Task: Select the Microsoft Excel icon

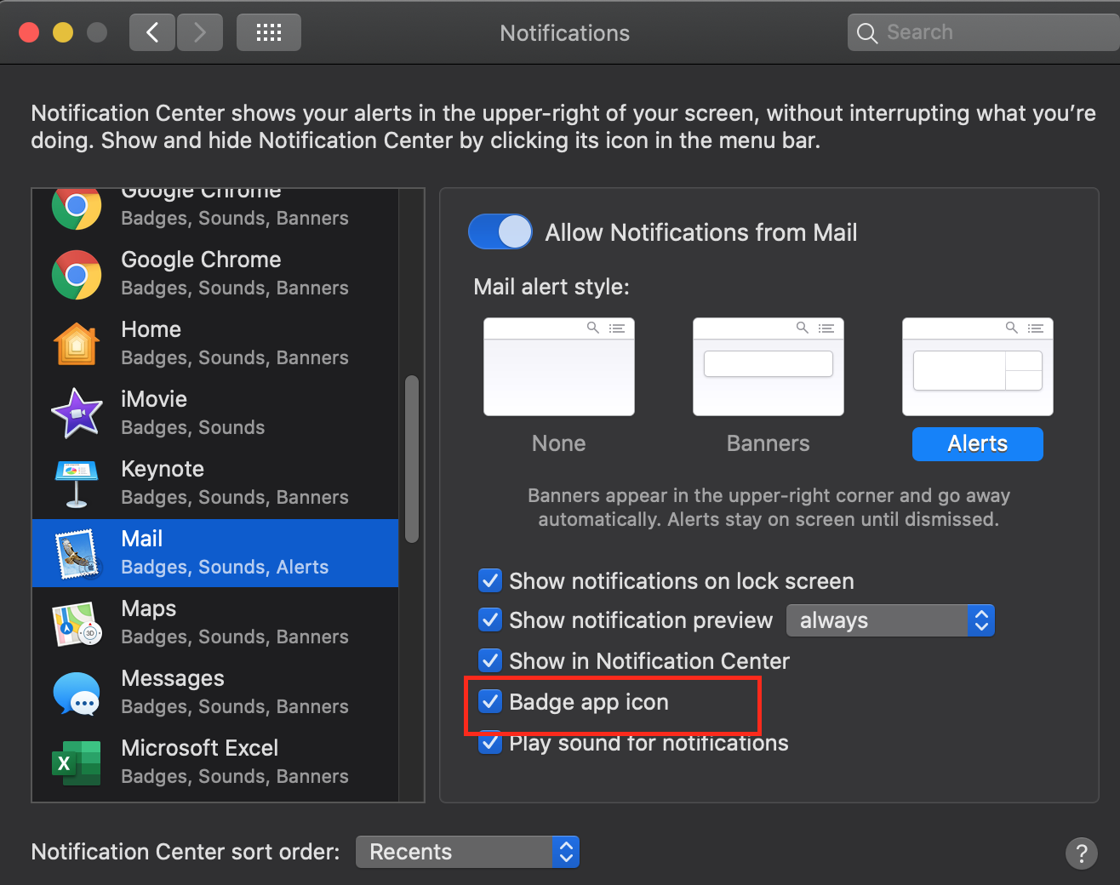Action: click(x=77, y=762)
